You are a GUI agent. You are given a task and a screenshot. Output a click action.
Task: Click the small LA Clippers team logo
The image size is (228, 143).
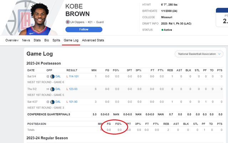point(67,22)
